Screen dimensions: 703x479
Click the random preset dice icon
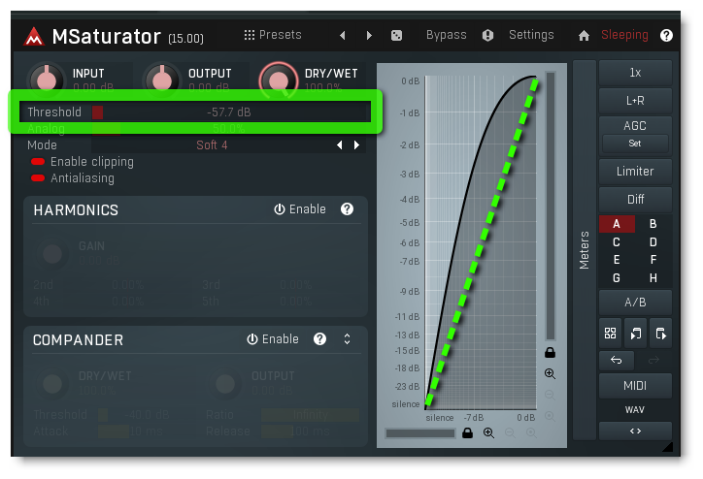(396, 35)
